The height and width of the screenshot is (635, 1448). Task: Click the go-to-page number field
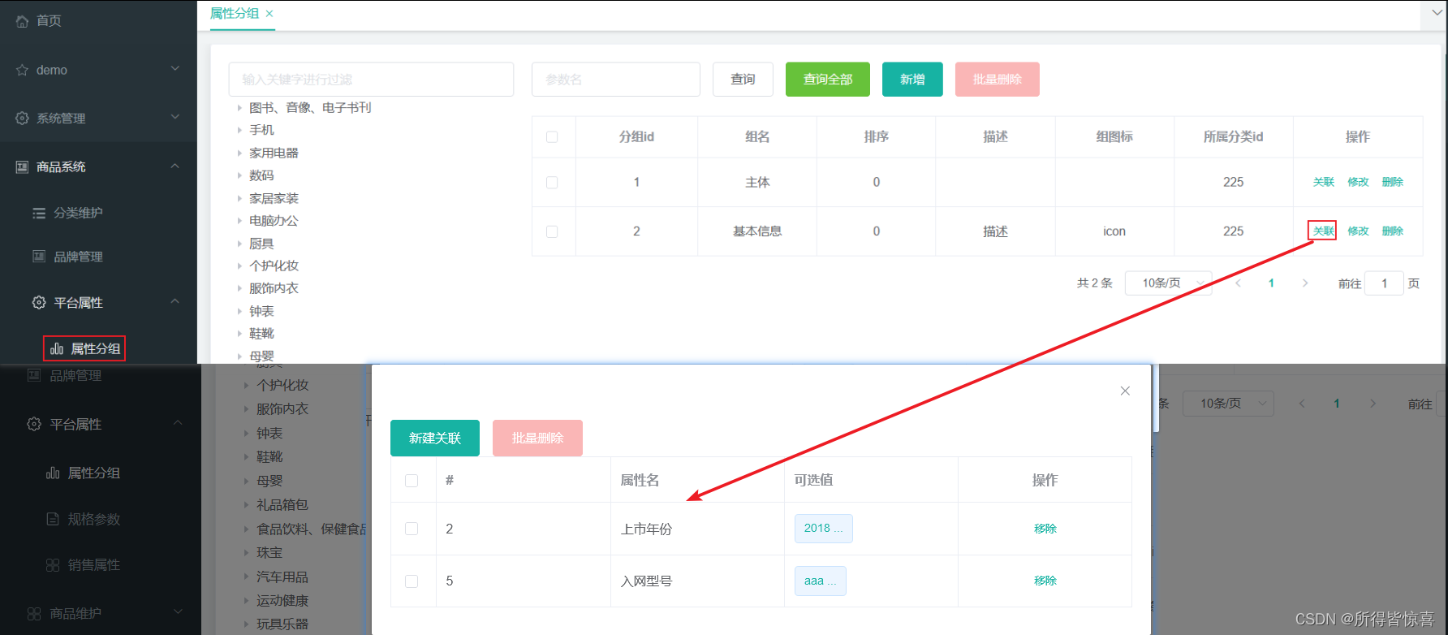coord(1385,283)
